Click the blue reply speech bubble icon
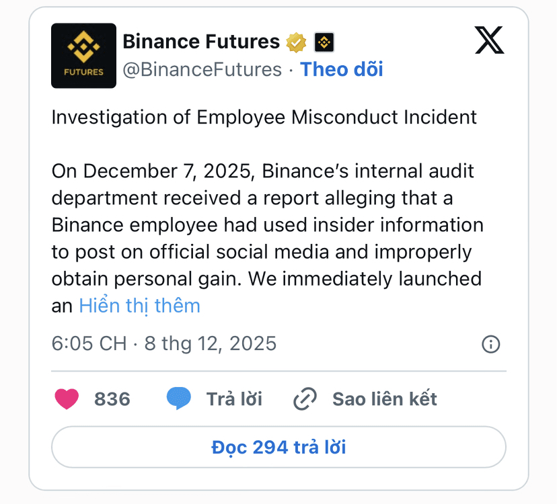The image size is (557, 504). [178, 398]
